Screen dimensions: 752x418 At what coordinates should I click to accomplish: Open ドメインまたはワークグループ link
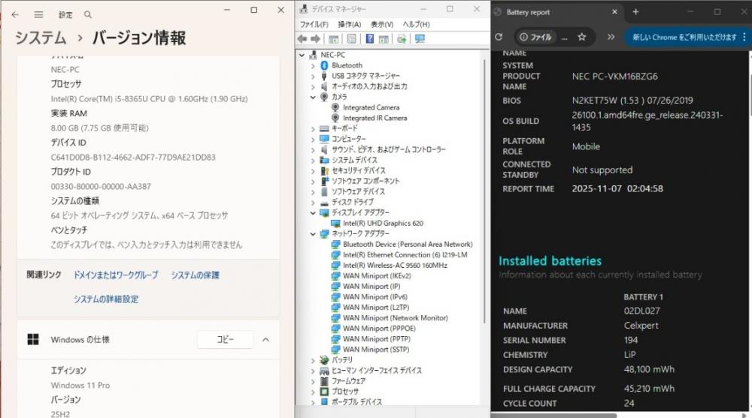click(116, 275)
